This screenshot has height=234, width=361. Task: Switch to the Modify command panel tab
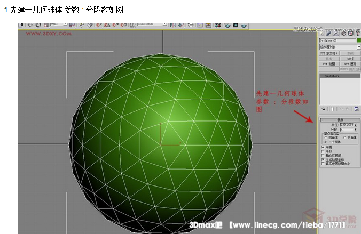pos(329,34)
